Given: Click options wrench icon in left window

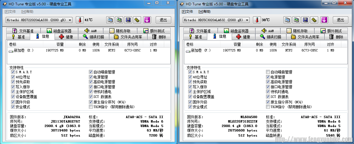Looking at the screenshot, I should coord(137,20).
